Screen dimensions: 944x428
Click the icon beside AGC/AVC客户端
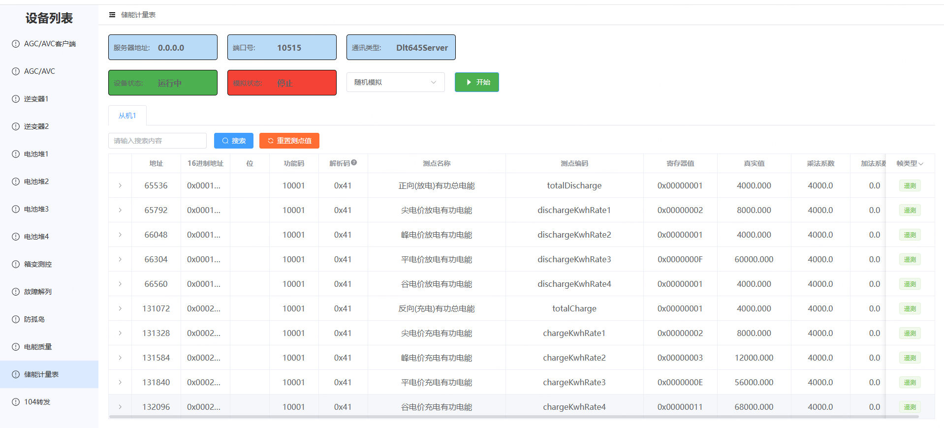[x=16, y=44]
